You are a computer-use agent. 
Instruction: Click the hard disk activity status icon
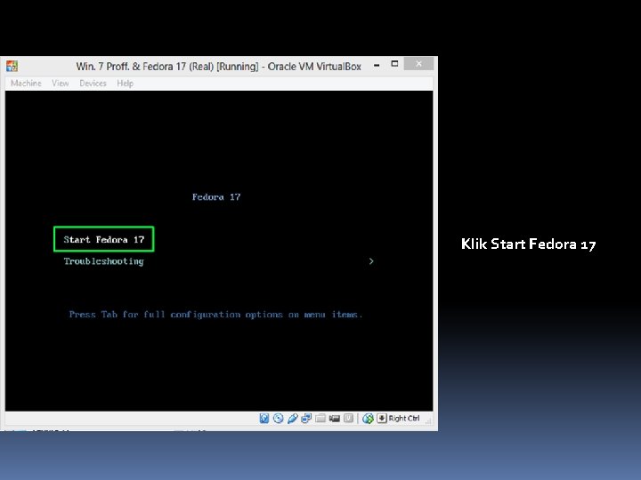[x=264, y=418]
